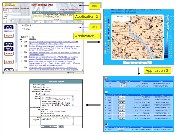
Task: Click the 図 icon beside search result 4
Action: pyautogui.click(x=25, y=57)
